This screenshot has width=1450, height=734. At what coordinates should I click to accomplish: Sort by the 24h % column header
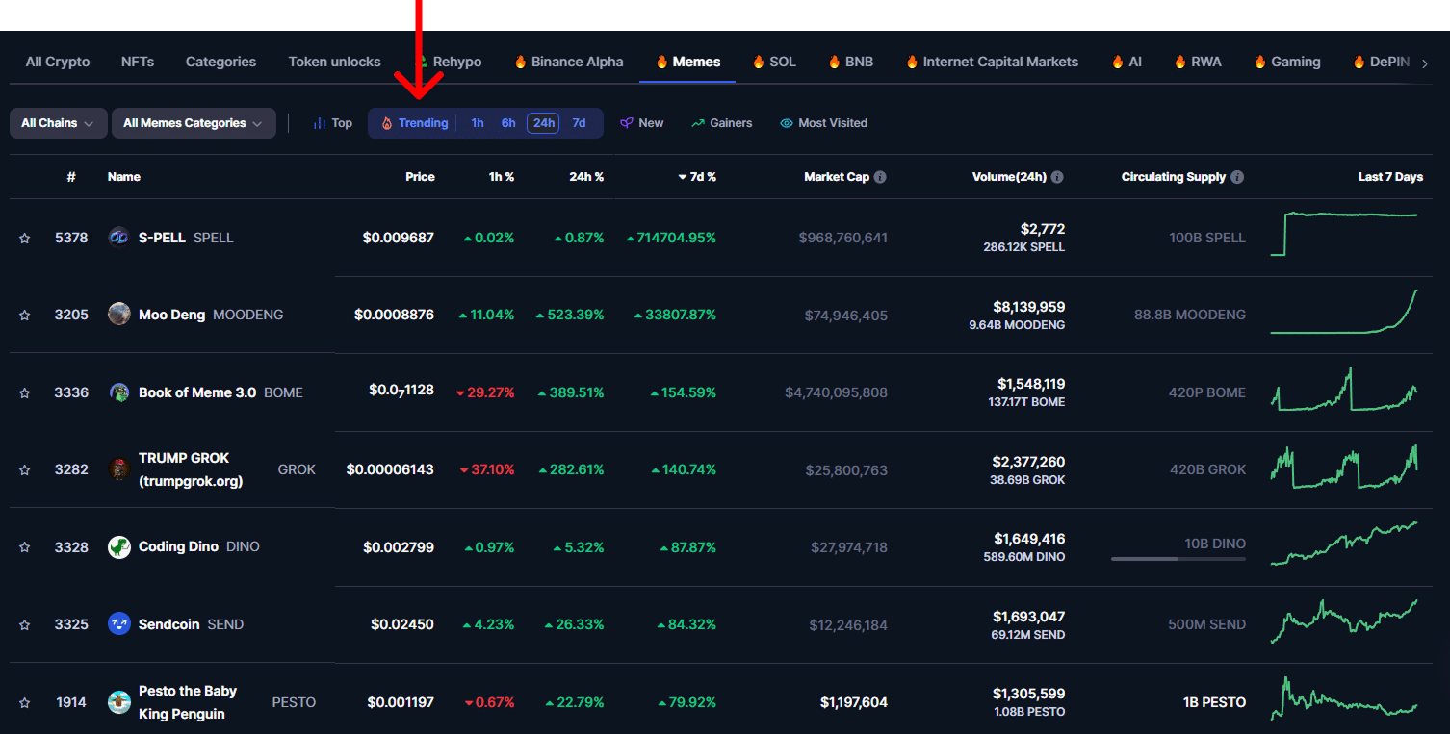(x=586, y=177)
